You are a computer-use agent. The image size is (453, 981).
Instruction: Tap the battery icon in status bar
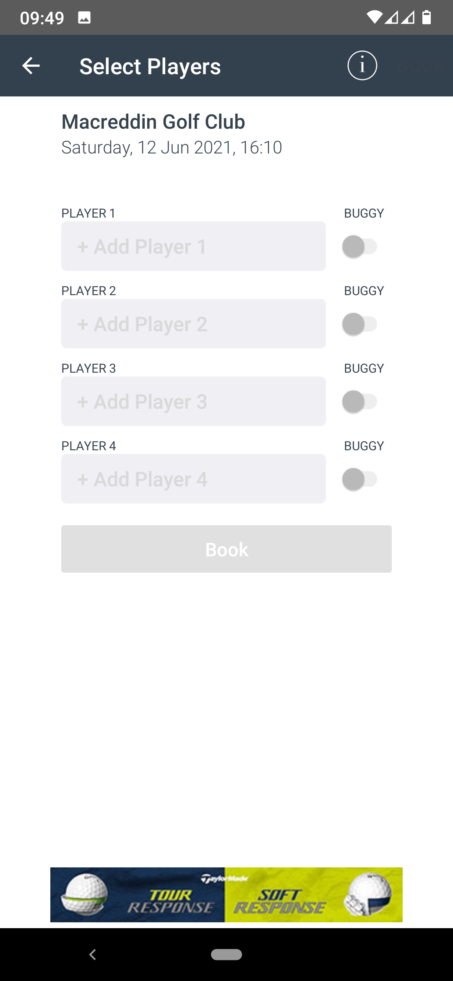click(427, 17)
